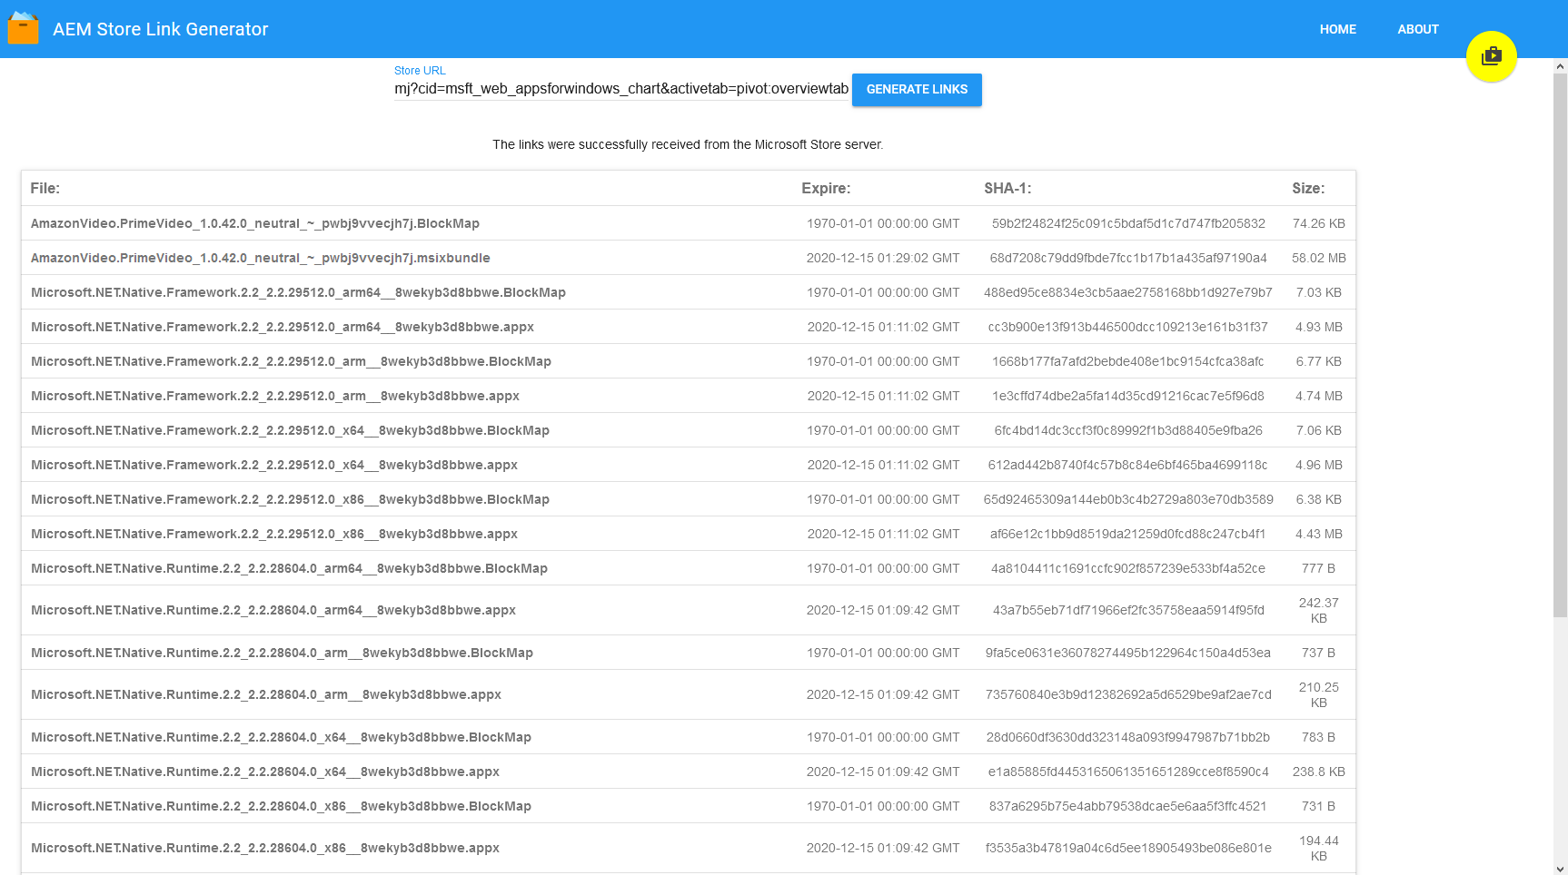Open NET.Native.Framework arm__ BlockMap link
The width and height of the screenshot is (1568, 875).
(291, 361)
